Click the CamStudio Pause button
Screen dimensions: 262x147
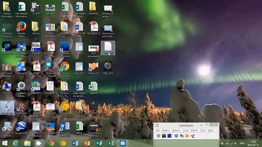click(164, 136)
